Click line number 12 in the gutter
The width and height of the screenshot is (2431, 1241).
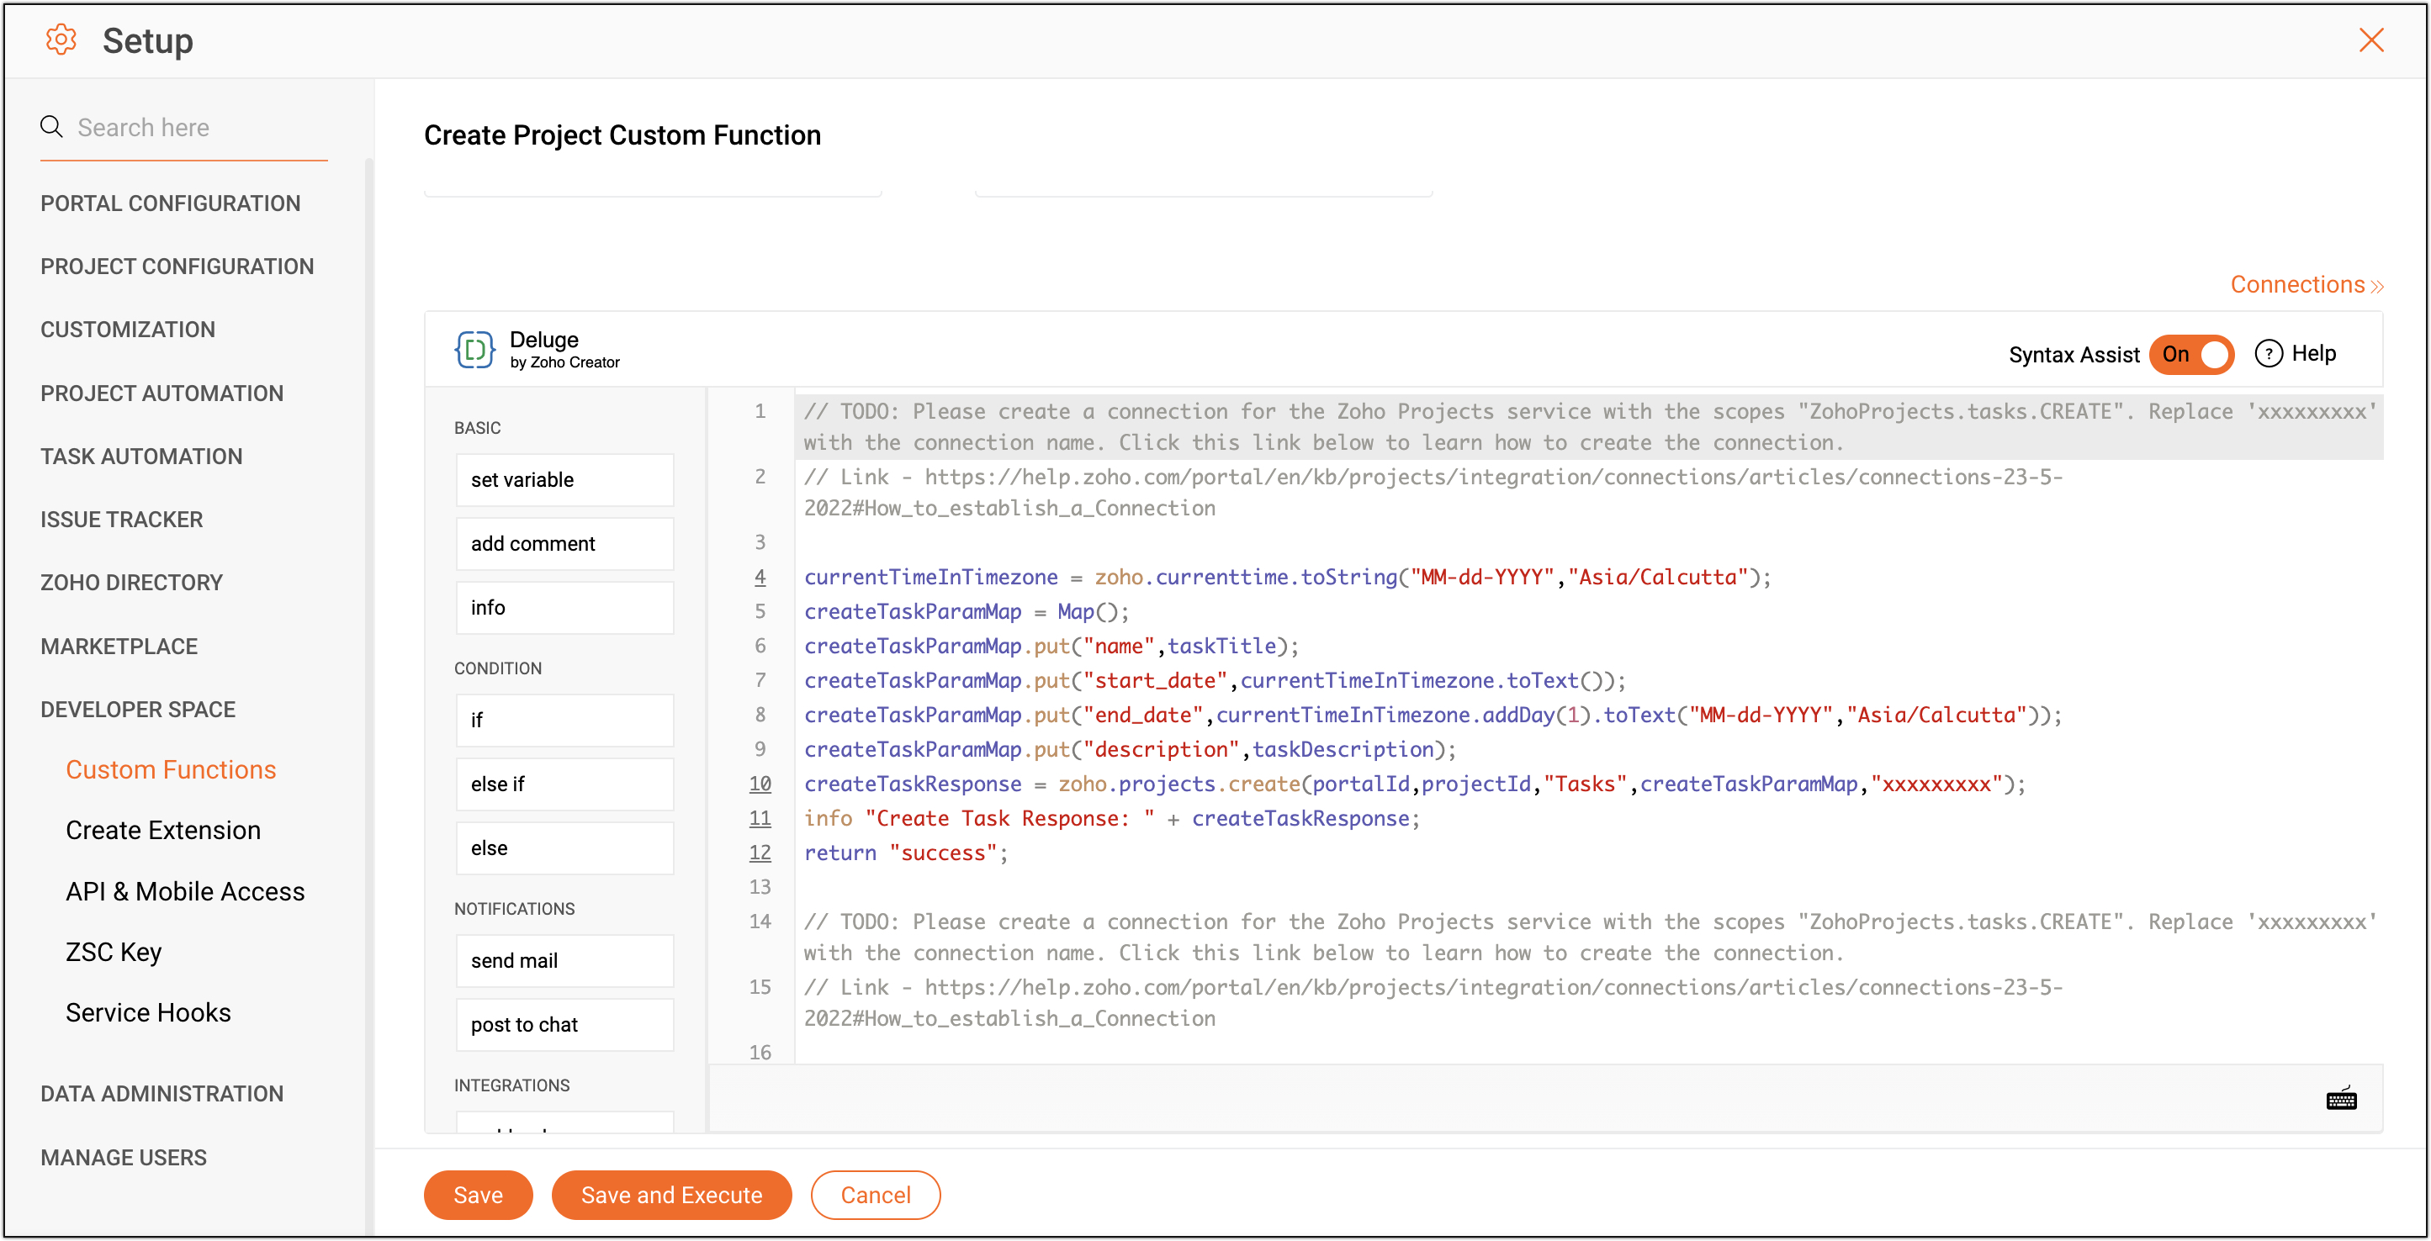click(x=760, y=853)
